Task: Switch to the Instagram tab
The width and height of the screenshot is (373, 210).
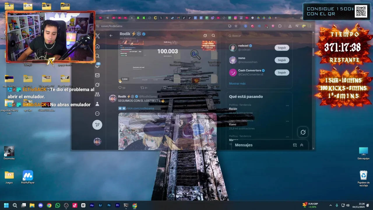Action: [x=235, y=18]
